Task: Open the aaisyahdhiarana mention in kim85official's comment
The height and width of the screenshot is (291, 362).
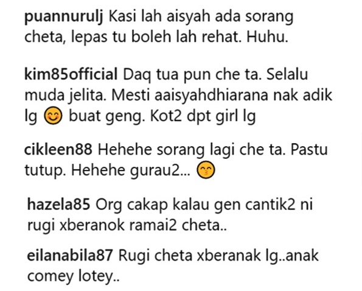Action: click(x=211, y=95)
